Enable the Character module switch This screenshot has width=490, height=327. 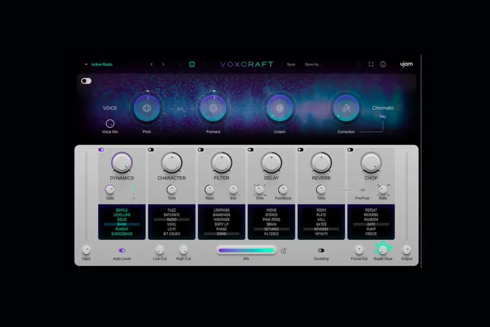151,150
